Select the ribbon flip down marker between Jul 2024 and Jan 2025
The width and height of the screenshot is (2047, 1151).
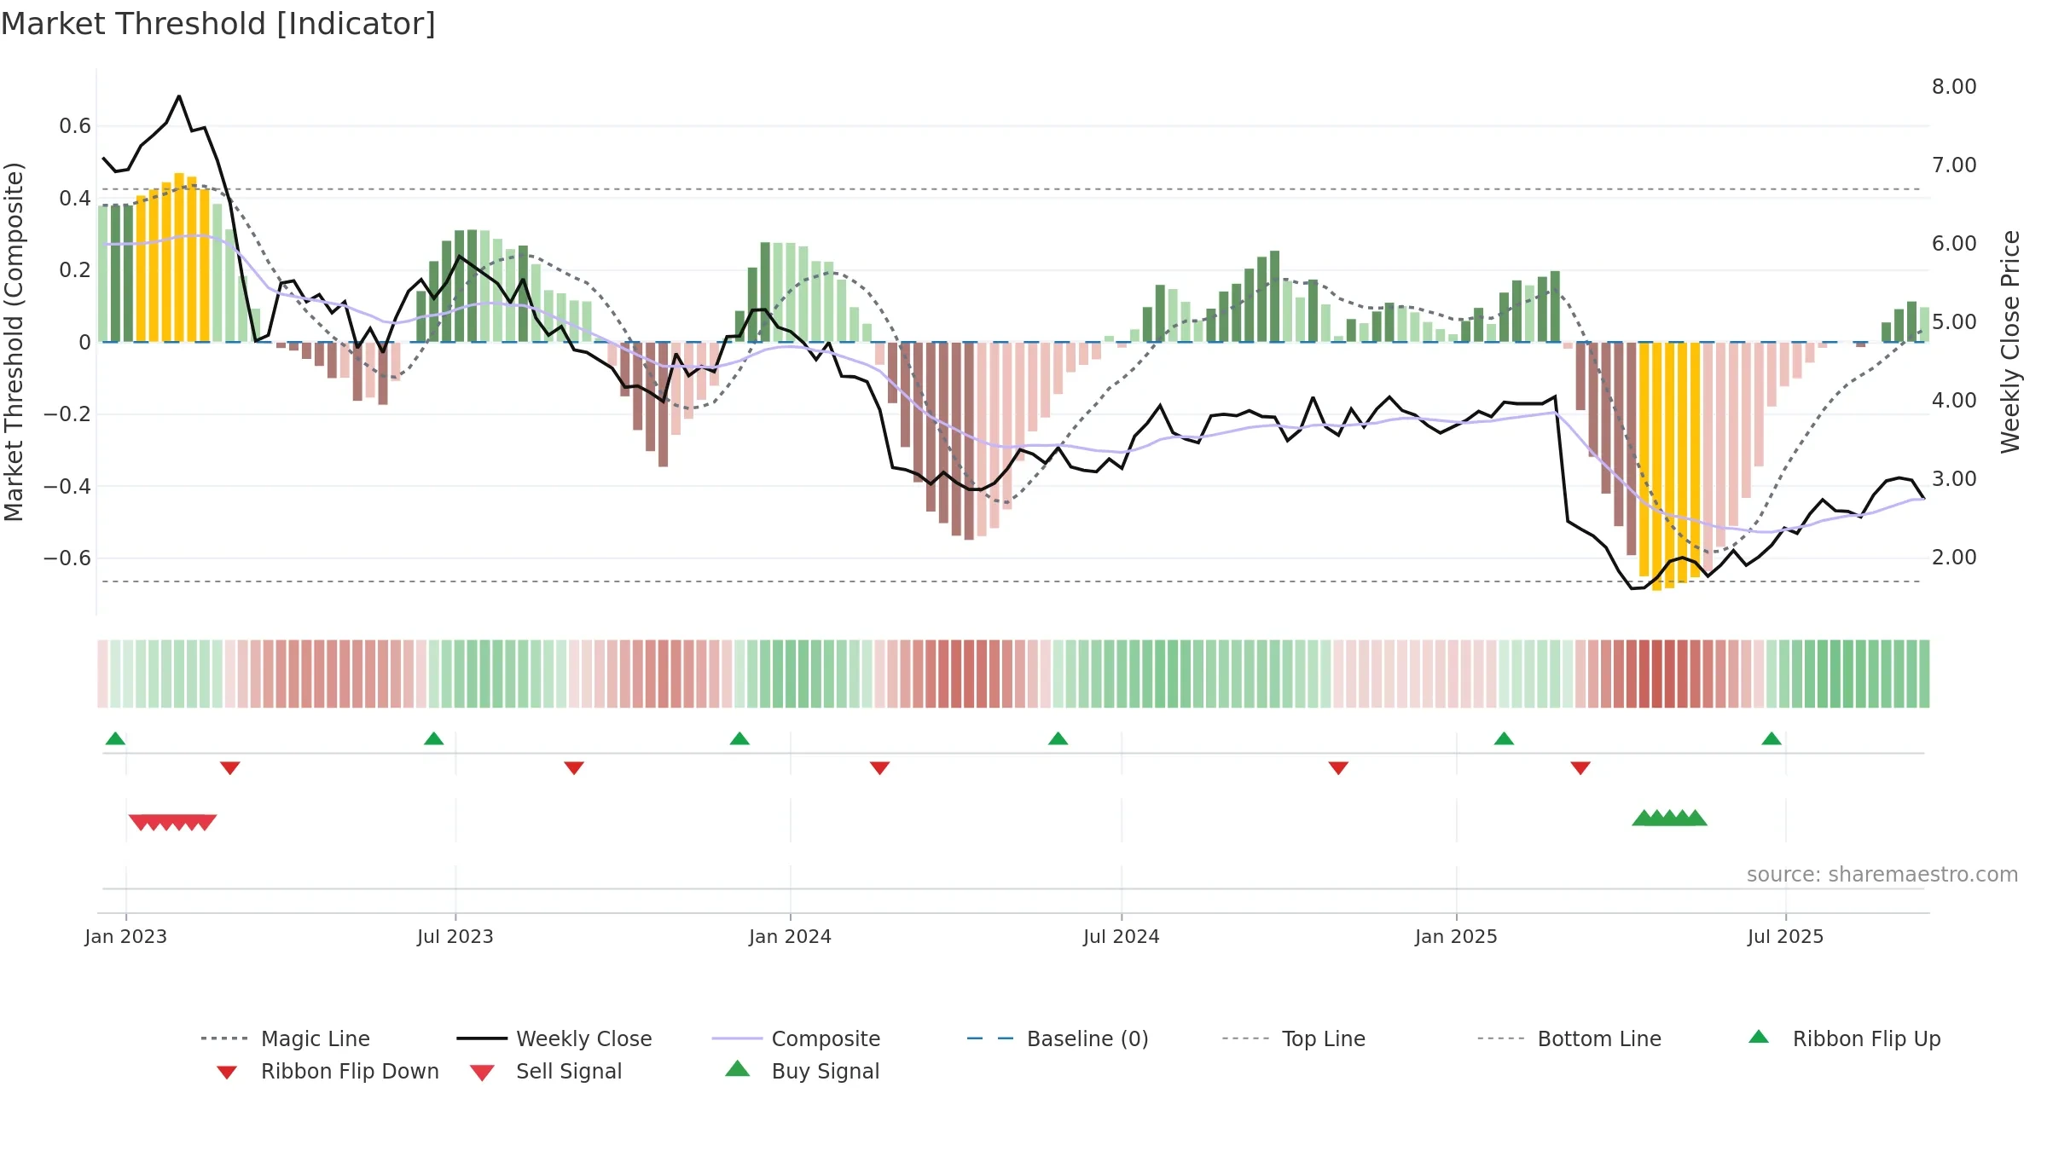[1338, 768]
